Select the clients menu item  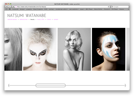49,20
